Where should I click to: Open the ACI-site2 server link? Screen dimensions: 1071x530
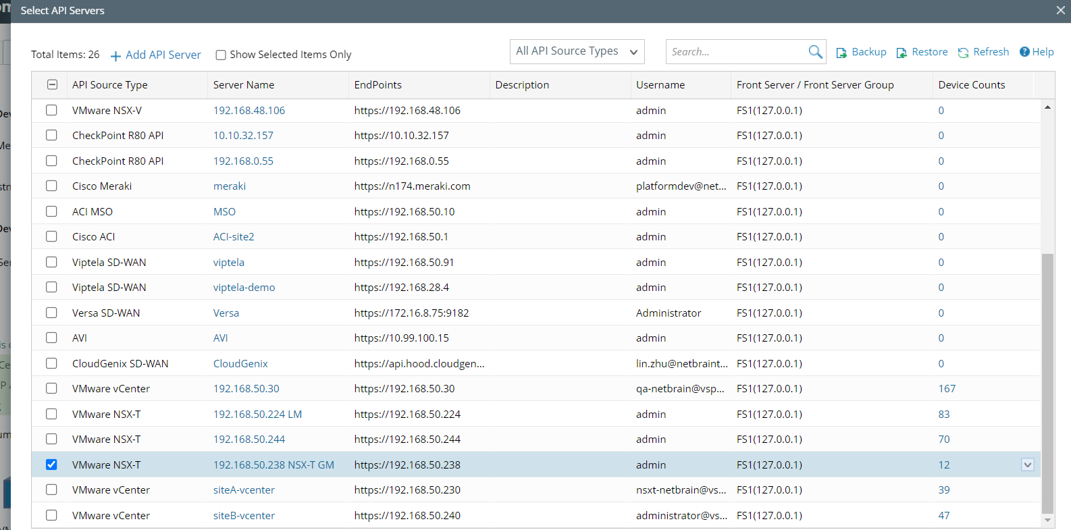(x=234, y=236)
